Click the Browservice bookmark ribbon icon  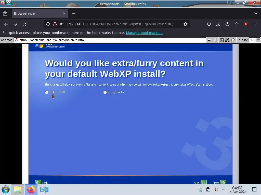point(215,40)
